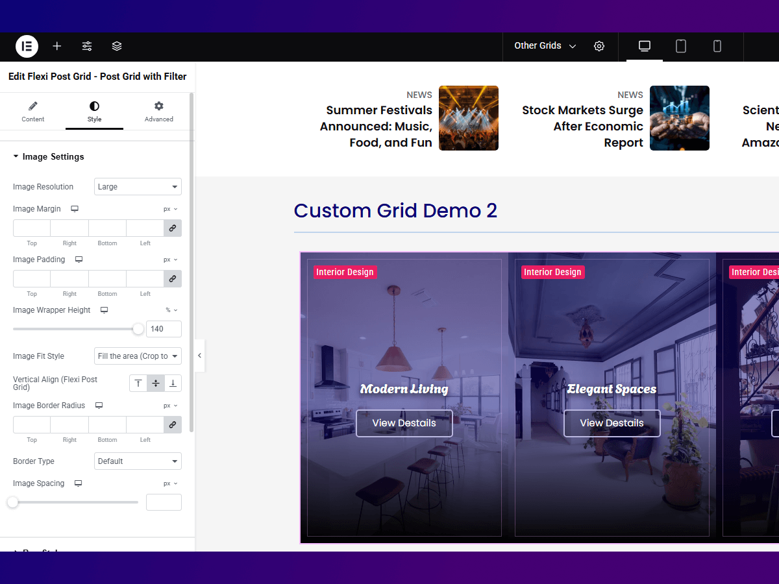Switch to mobile preview mode
The width and height of the screenshot is (779, 584).
717,46
